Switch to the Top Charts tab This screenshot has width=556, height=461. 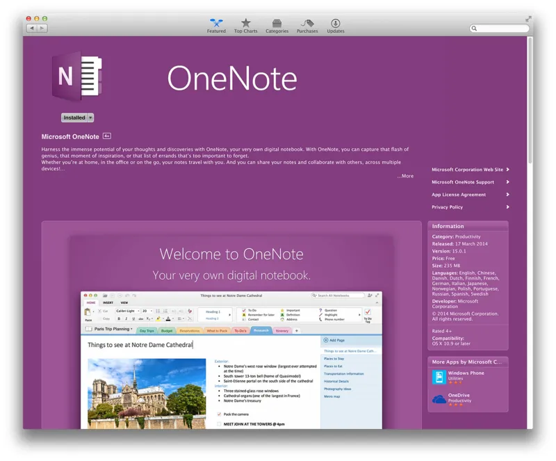point(246,26)
